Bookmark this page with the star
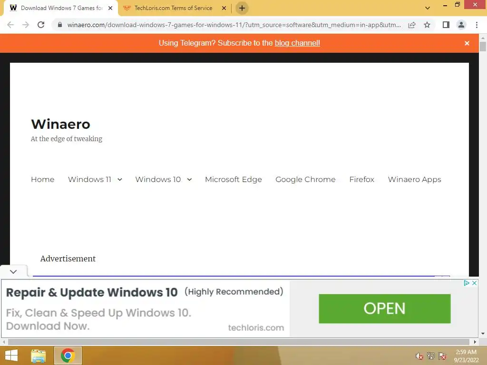 [427, 25]
